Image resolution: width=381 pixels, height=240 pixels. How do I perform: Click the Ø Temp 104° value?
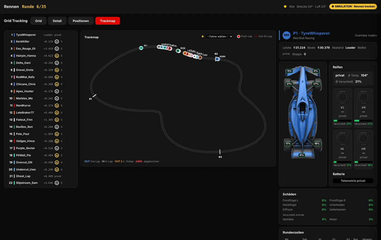tap(364, 75)
